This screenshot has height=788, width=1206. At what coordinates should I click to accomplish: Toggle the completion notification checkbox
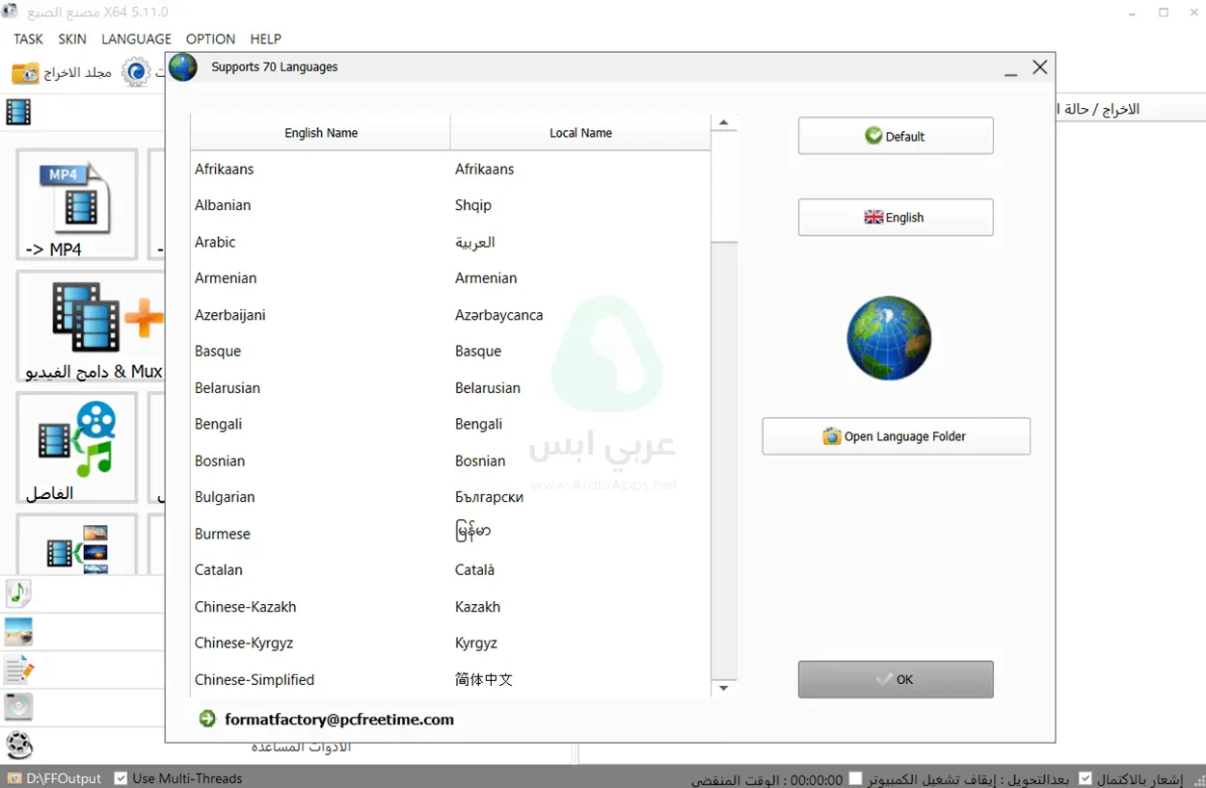point(1085,777)
